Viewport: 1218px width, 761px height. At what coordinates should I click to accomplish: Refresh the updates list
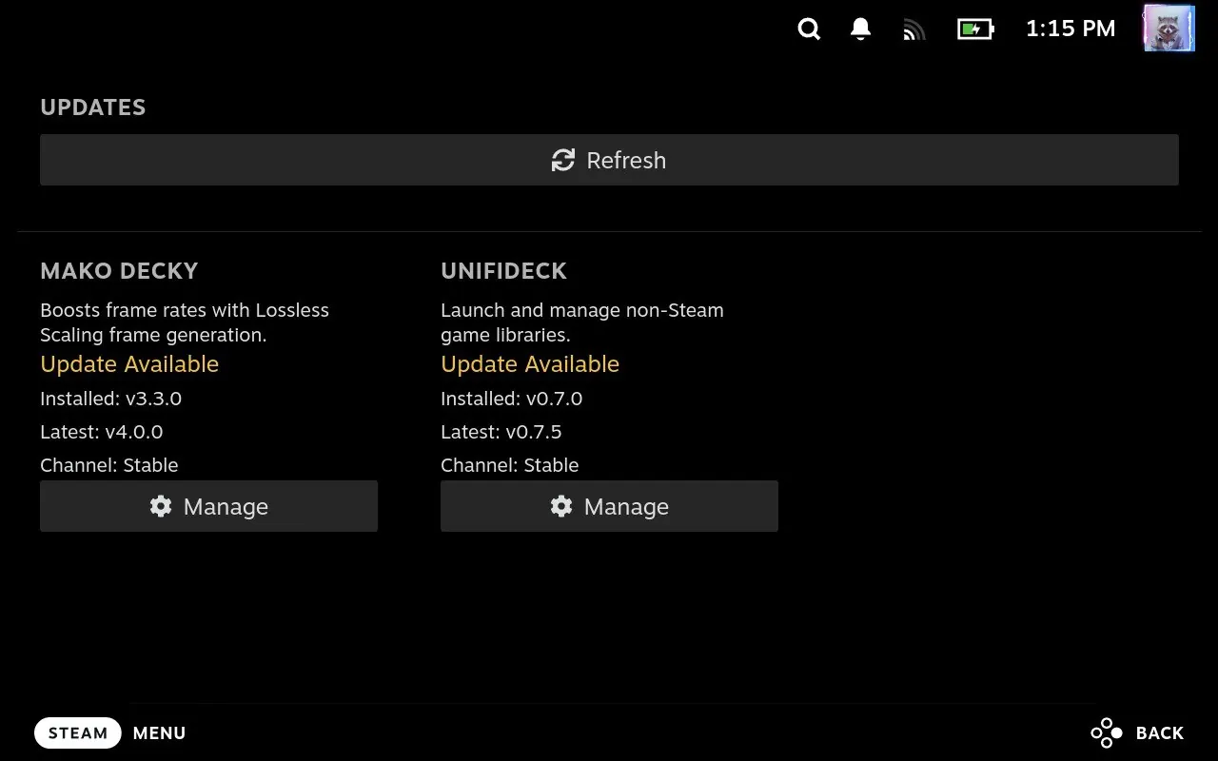click(609, 160)
